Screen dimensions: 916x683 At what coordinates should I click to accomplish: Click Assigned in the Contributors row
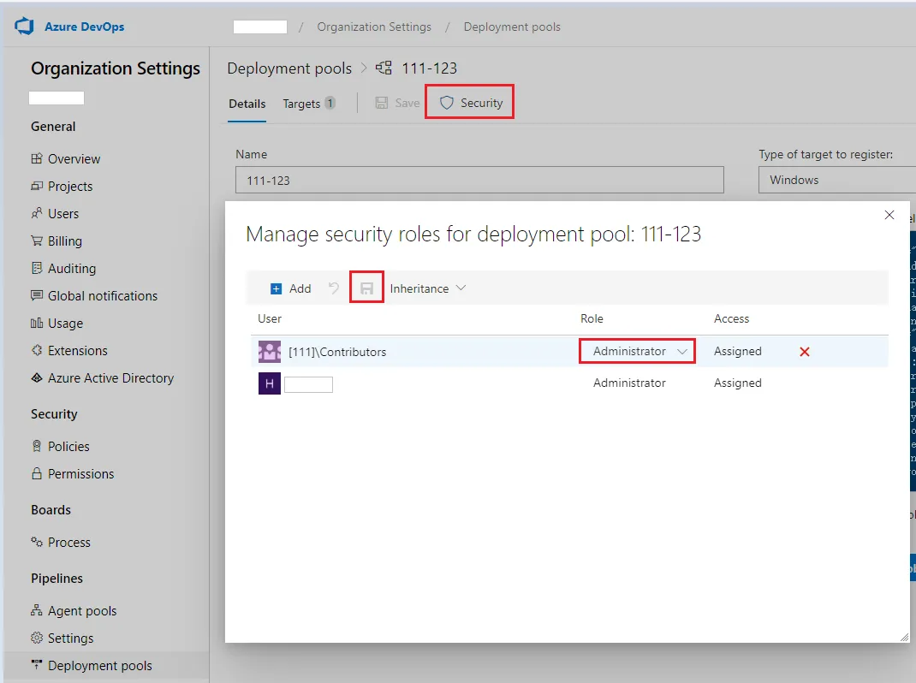[738, 352]
